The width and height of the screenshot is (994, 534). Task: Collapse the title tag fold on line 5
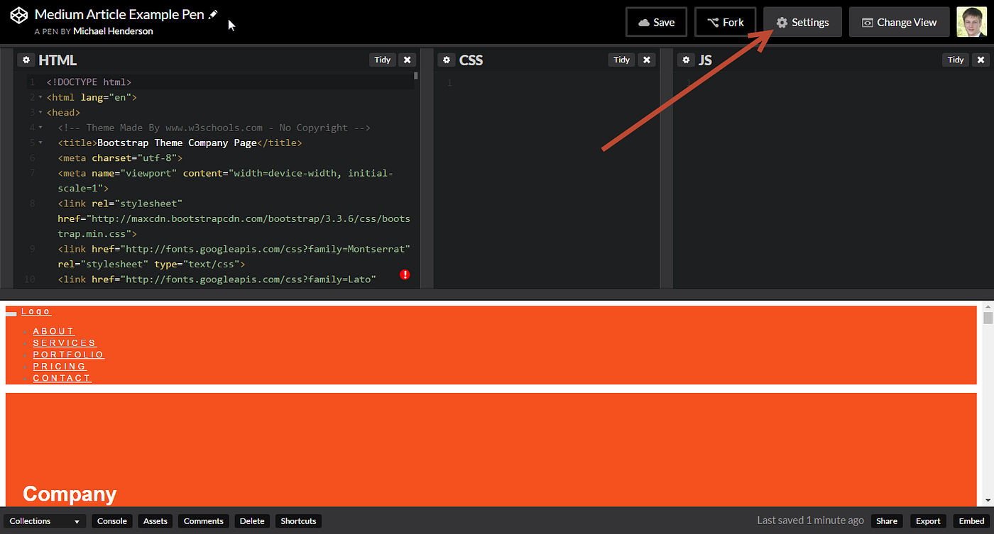(41, 143)
